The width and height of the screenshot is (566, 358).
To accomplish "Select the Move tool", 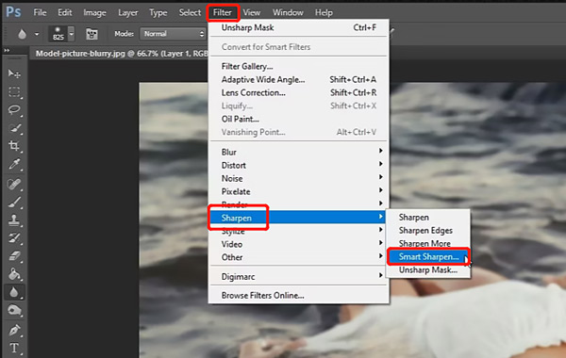I will click(14, 73).
